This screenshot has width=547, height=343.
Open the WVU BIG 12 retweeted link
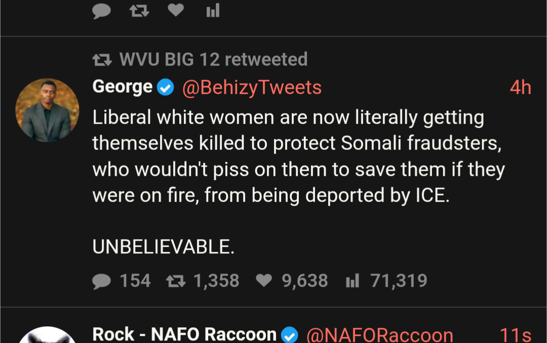click(x=213, y=60)
